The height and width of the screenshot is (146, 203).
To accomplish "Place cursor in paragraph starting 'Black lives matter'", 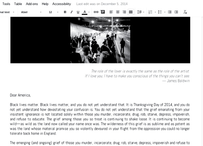I will [x=100, y=119].
